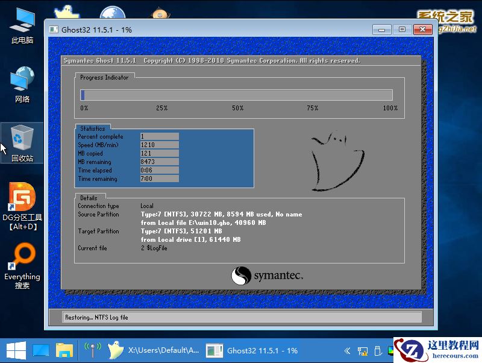Minimize the Ghost32 window

point(381,30)
